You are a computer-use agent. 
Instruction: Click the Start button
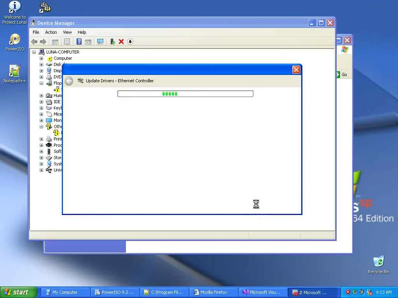18,292
